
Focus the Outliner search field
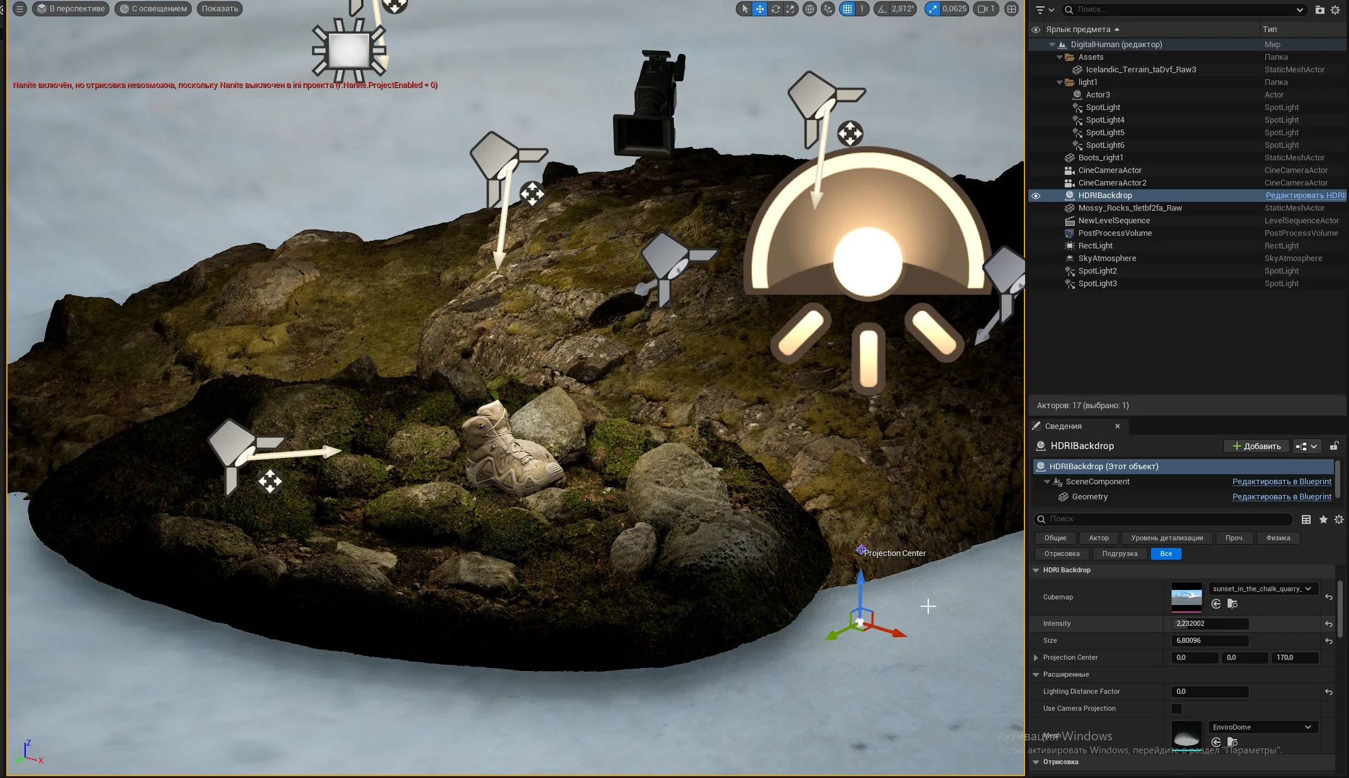tap(1184, 9)
